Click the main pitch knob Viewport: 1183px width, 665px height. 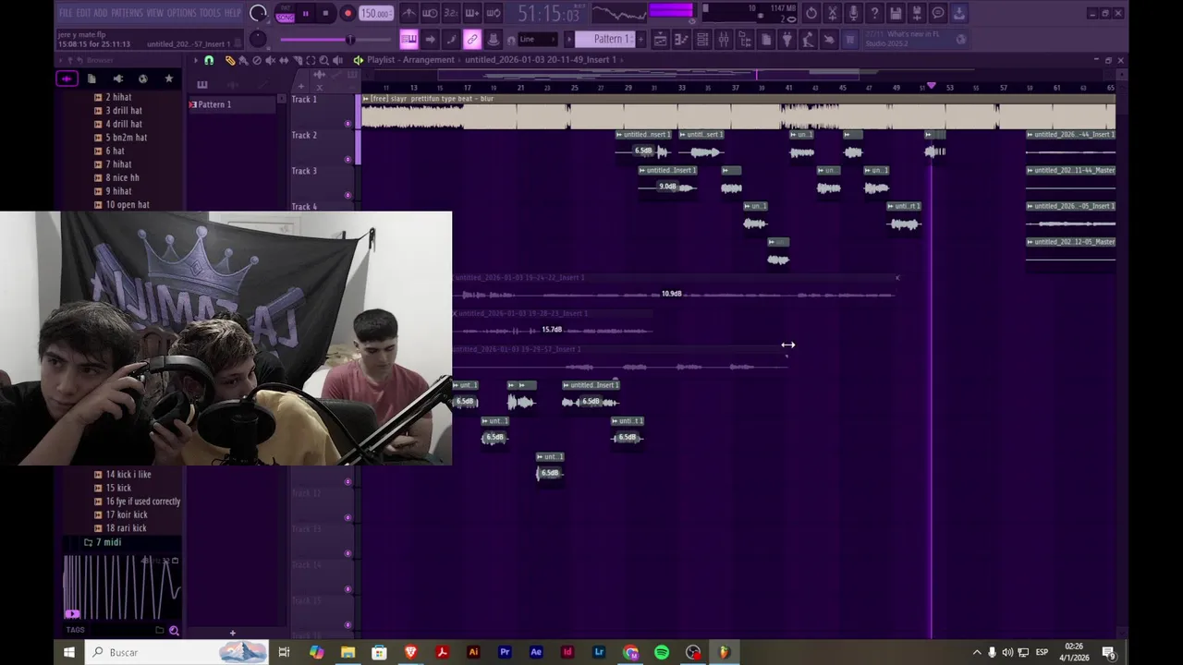pos(259,39)
